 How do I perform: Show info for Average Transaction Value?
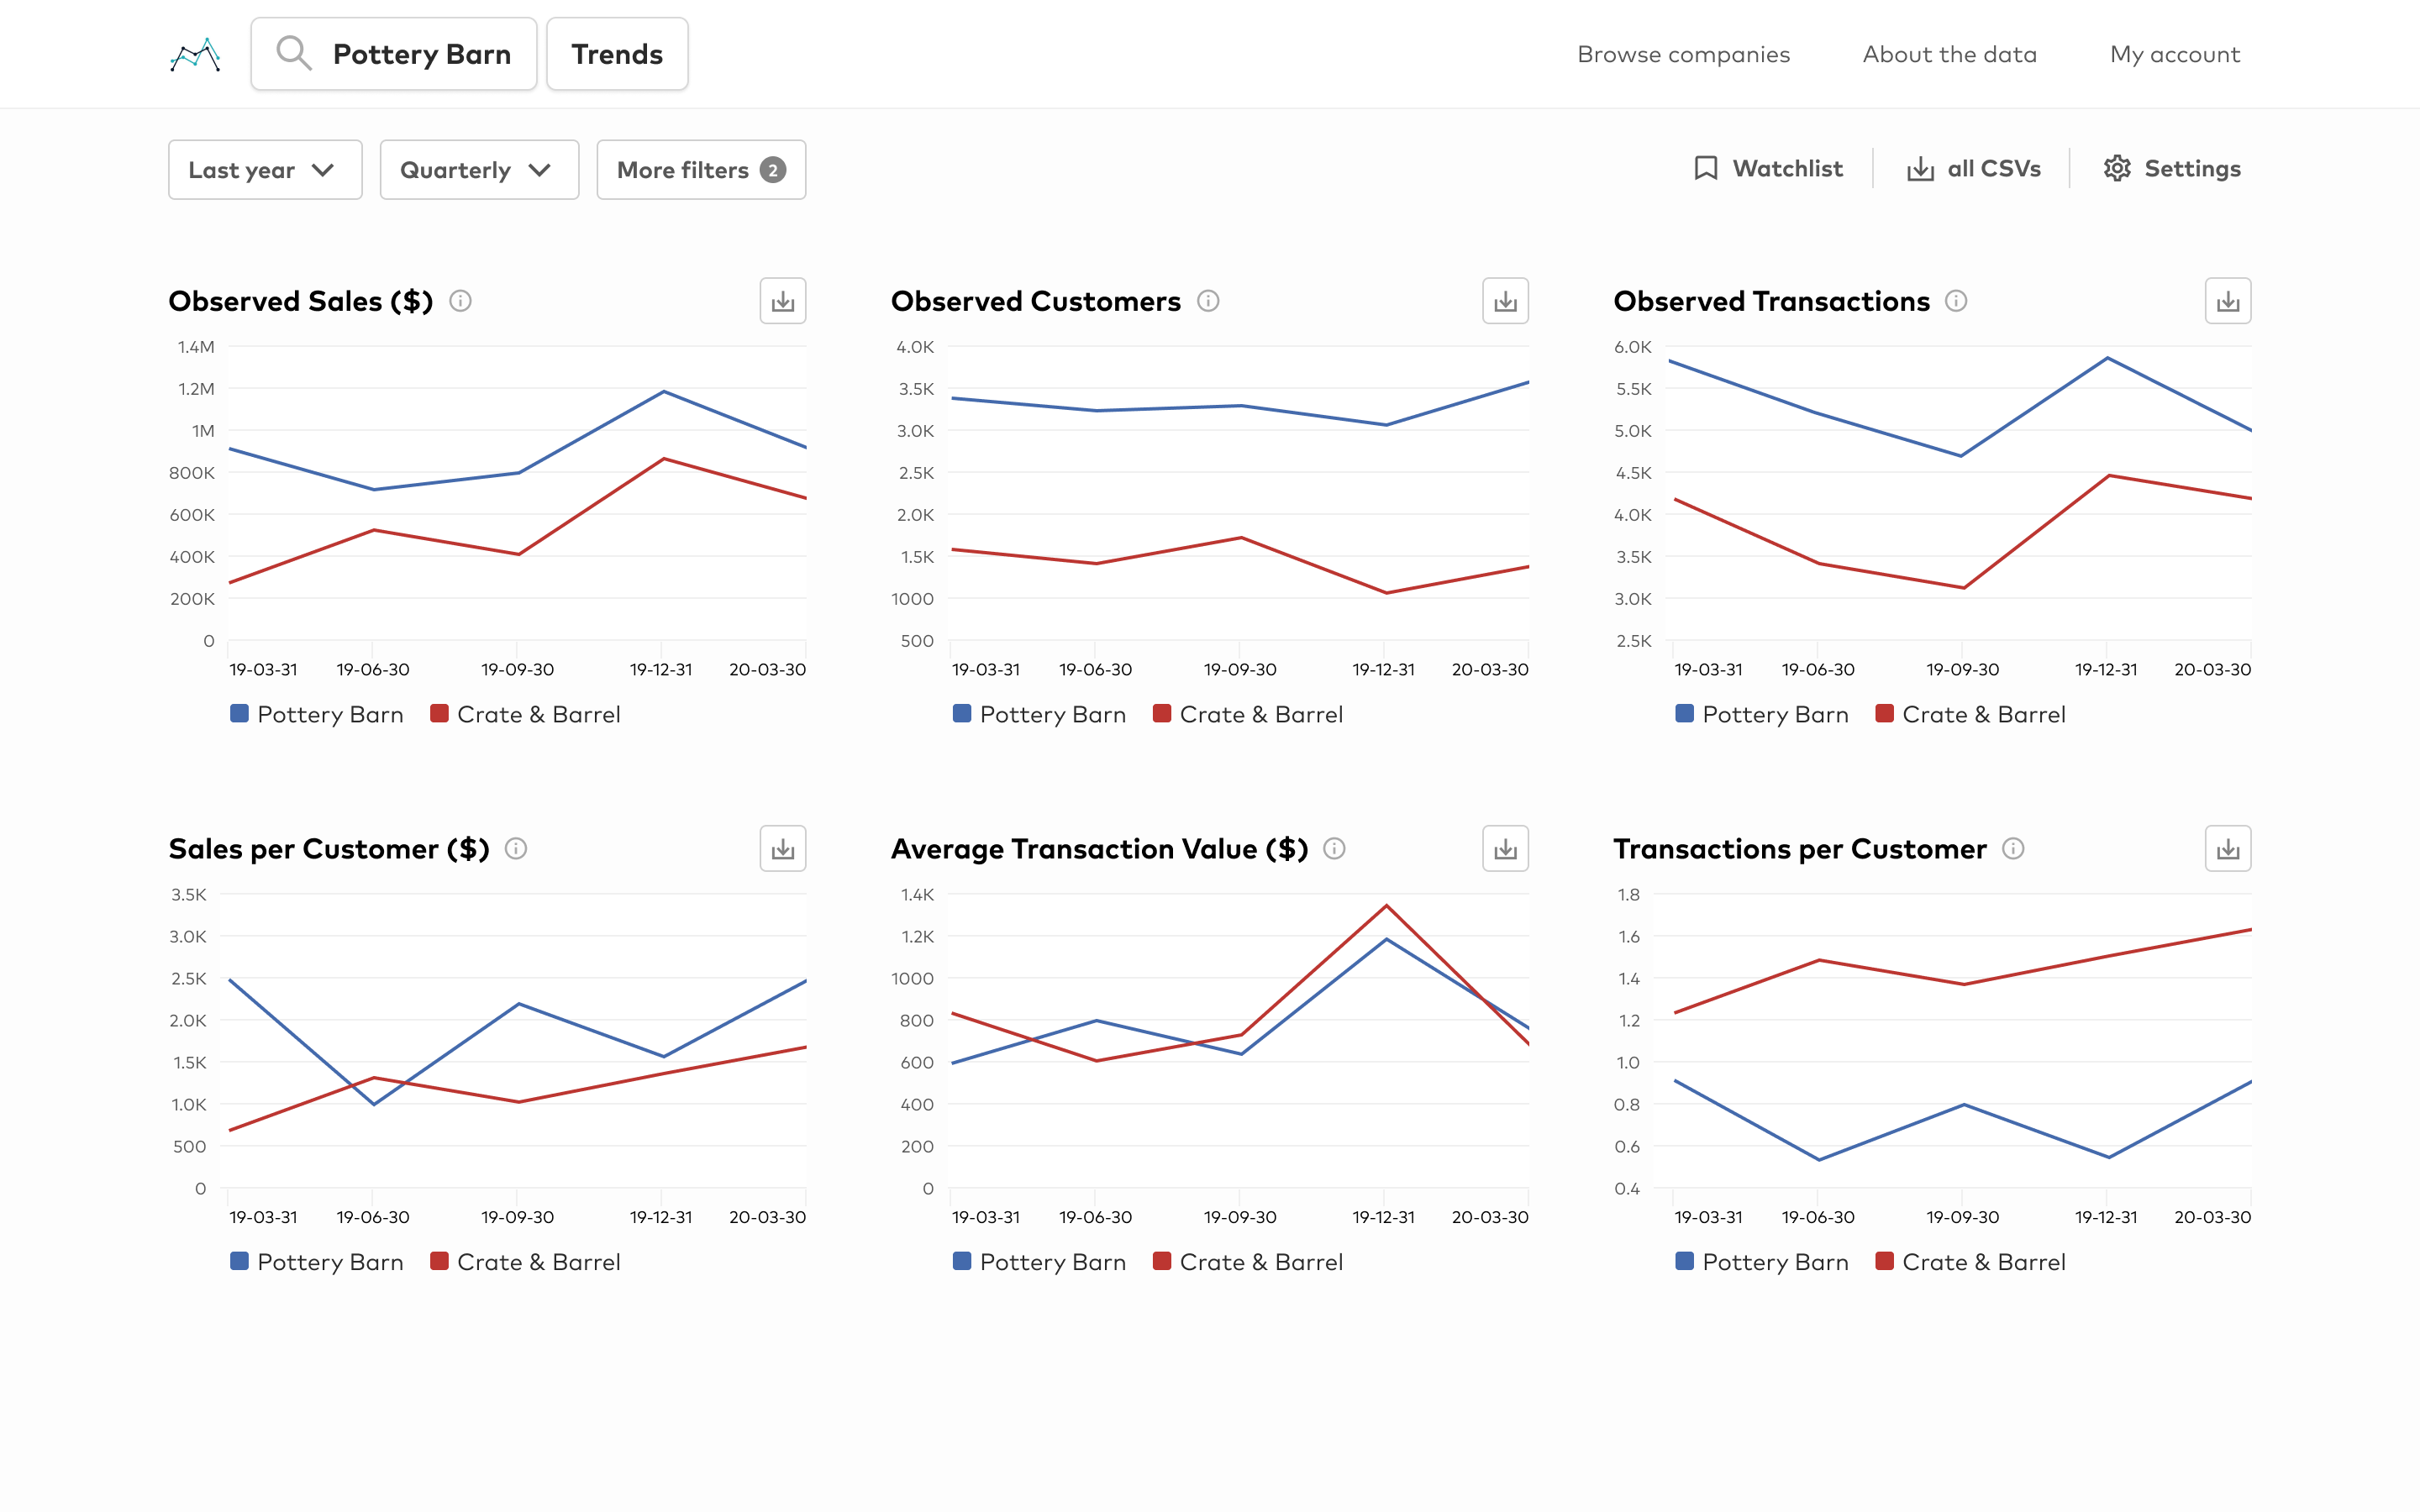coord(1334,849)
